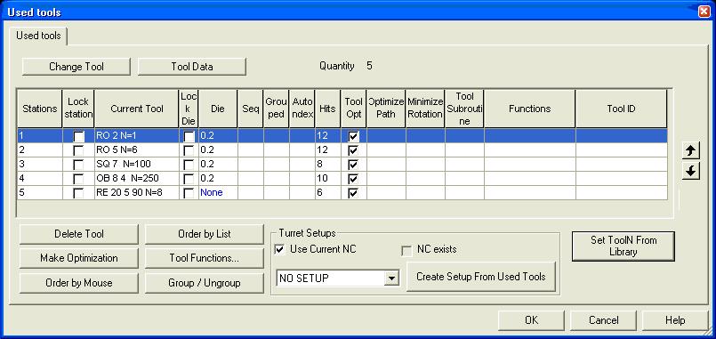Uncheck Tool Opt for OB 8 4 N=250
The image size is (716, 339).
coord(353,179)
